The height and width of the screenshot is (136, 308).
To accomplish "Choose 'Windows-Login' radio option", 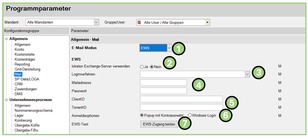I will click(x=190, y=115).
